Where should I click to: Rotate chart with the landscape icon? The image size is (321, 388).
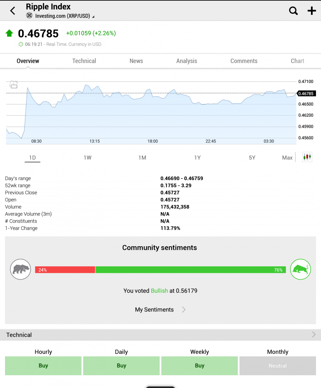13,85
